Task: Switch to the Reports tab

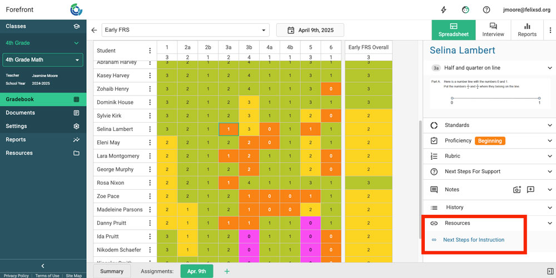Action: (x=527, y=30)
